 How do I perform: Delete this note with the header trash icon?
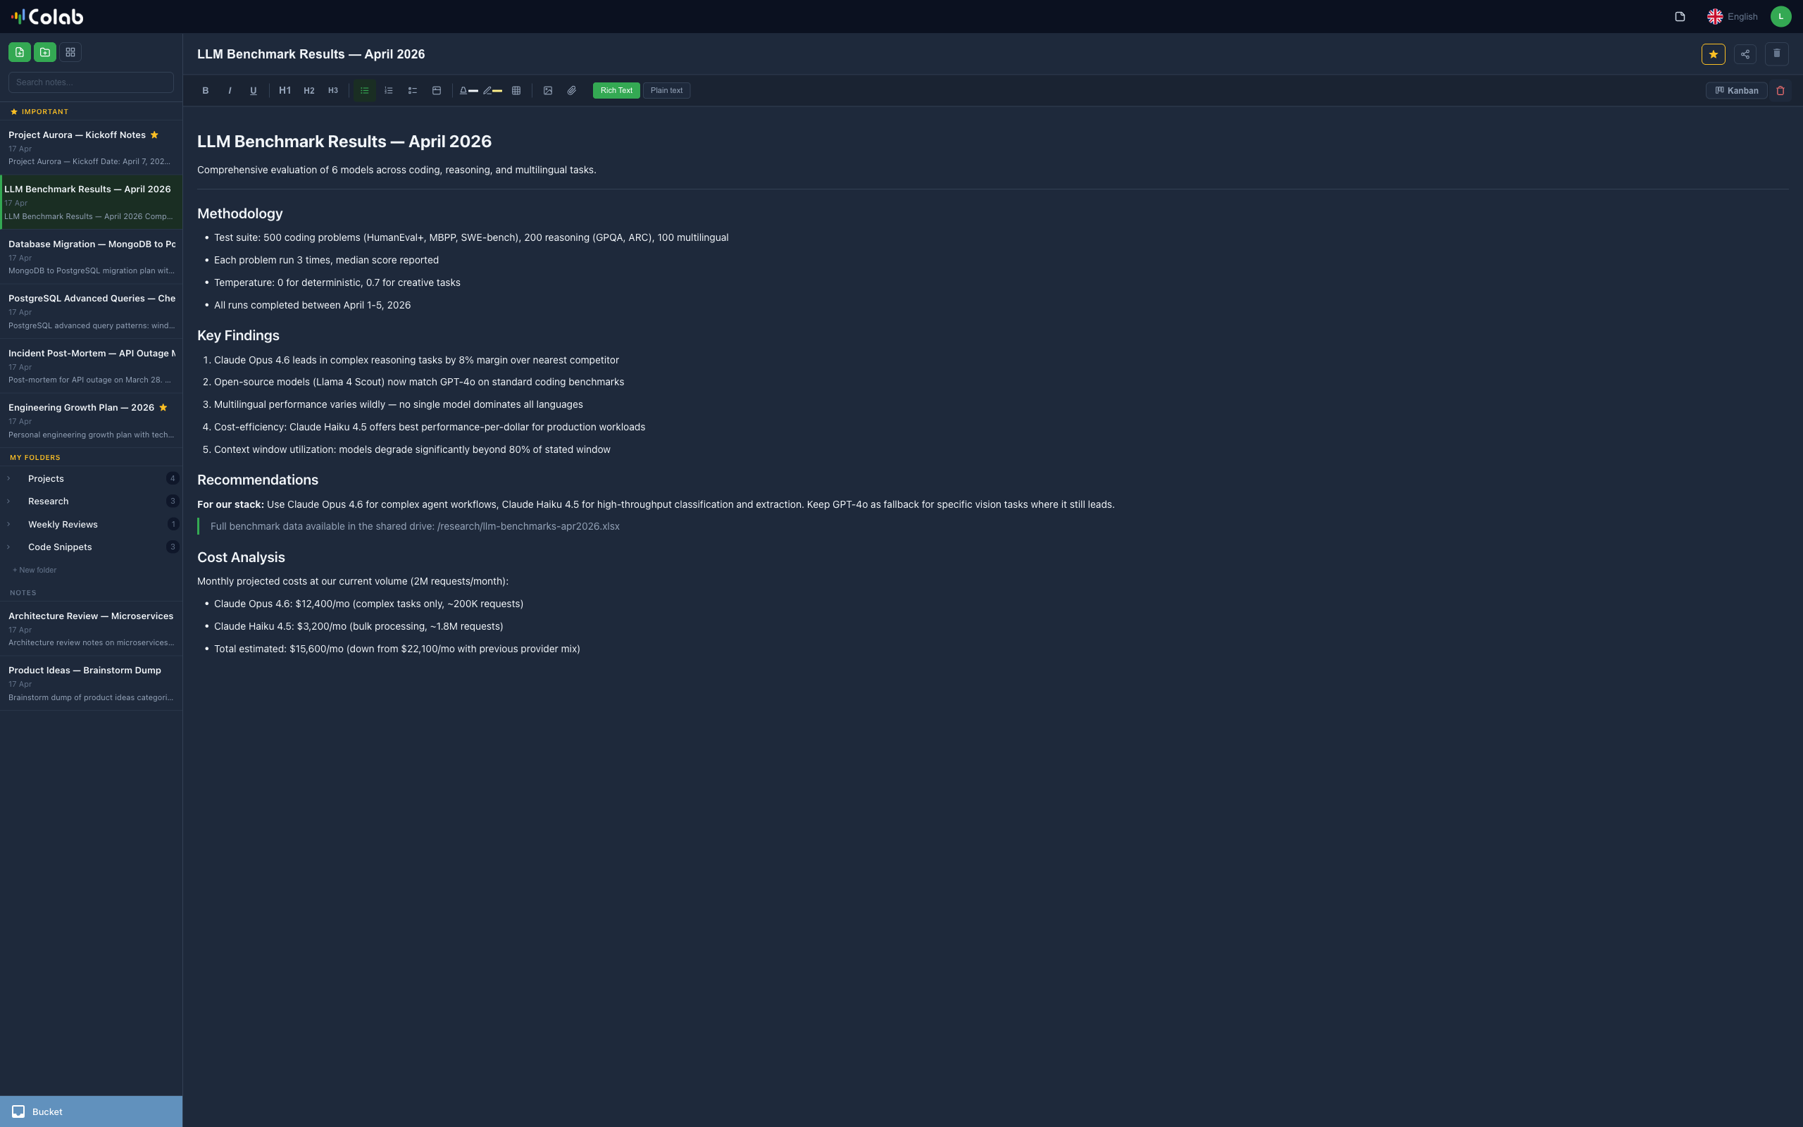tap(1776, 54)
